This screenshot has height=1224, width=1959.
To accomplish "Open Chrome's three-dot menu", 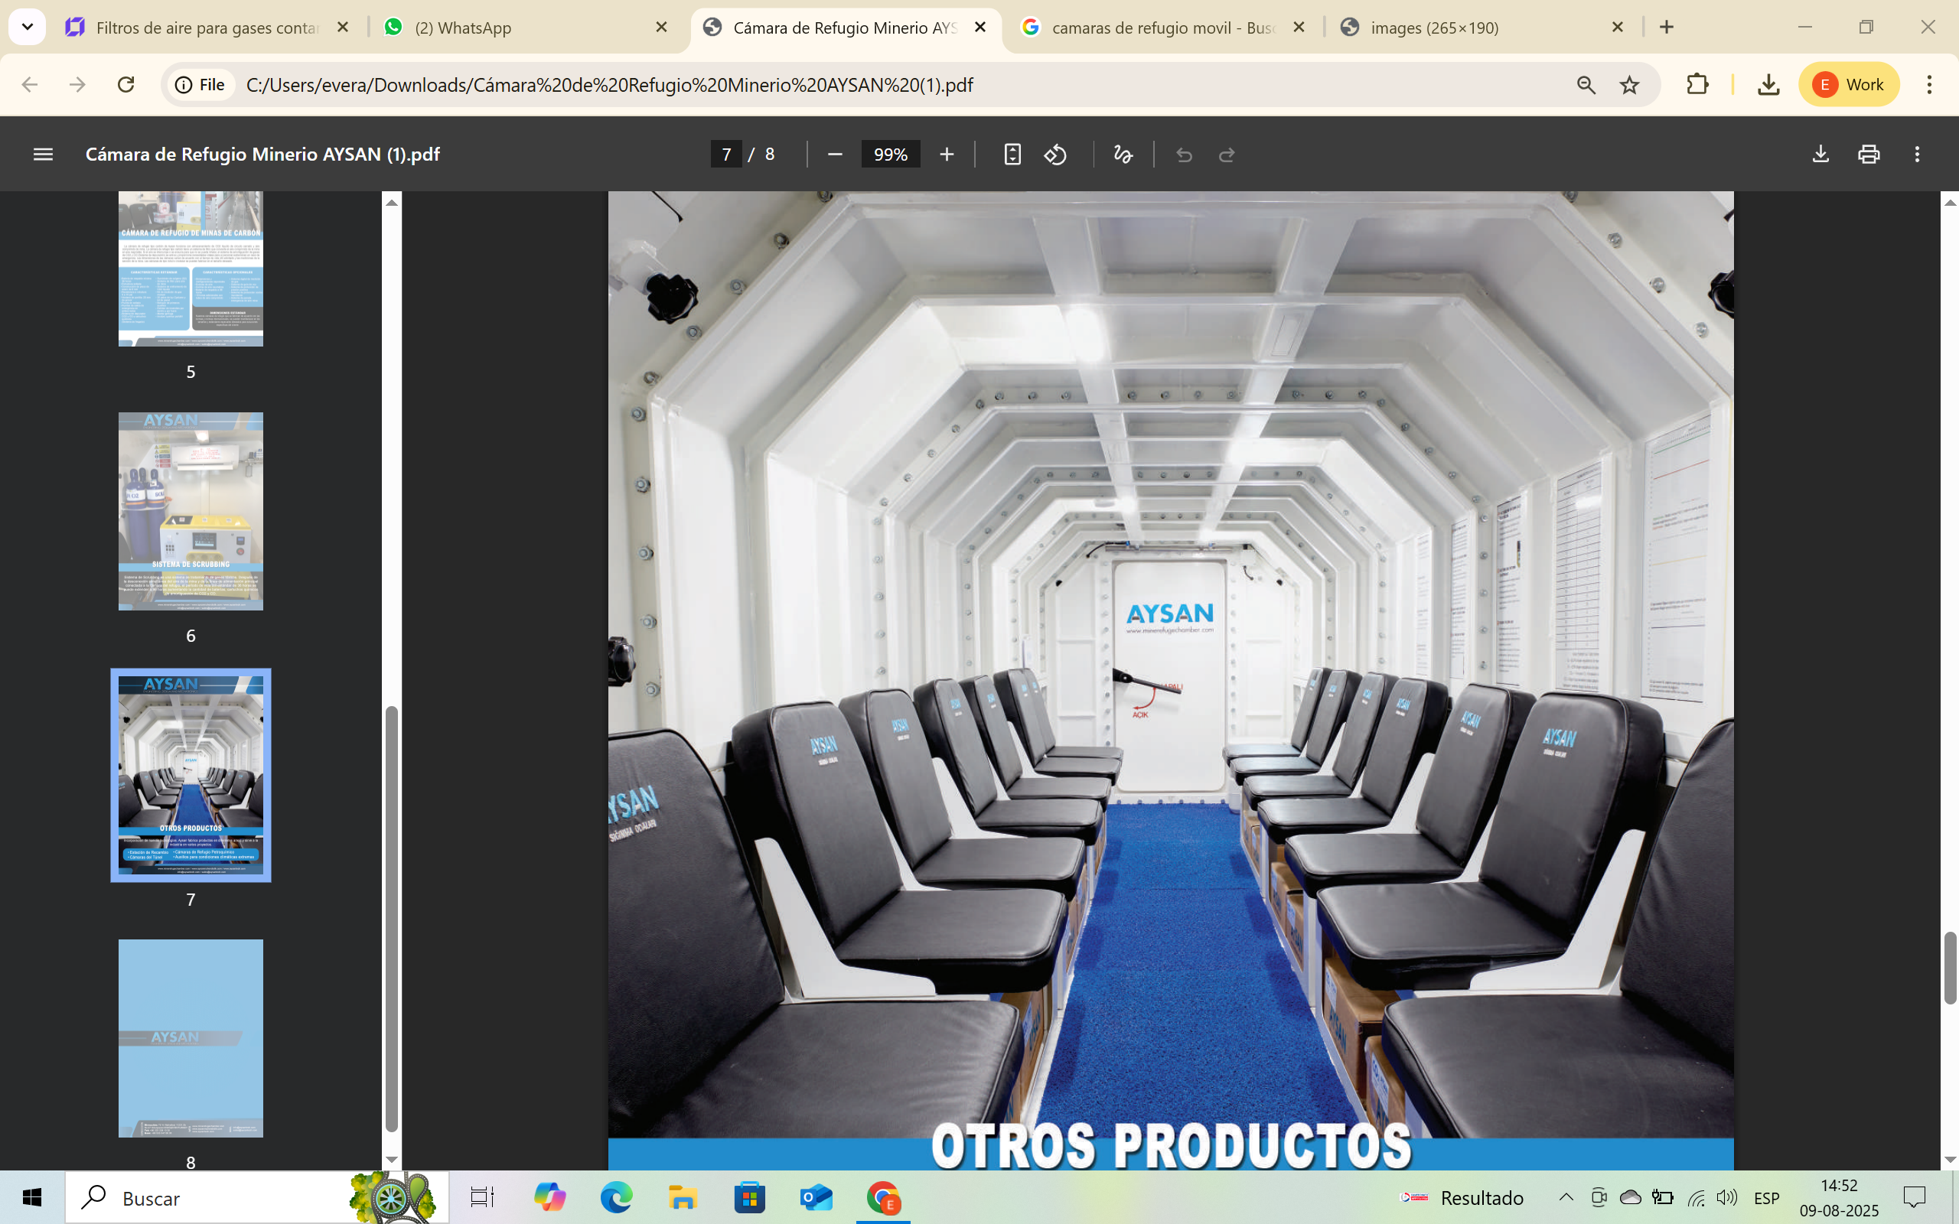I will (1929, 84).
